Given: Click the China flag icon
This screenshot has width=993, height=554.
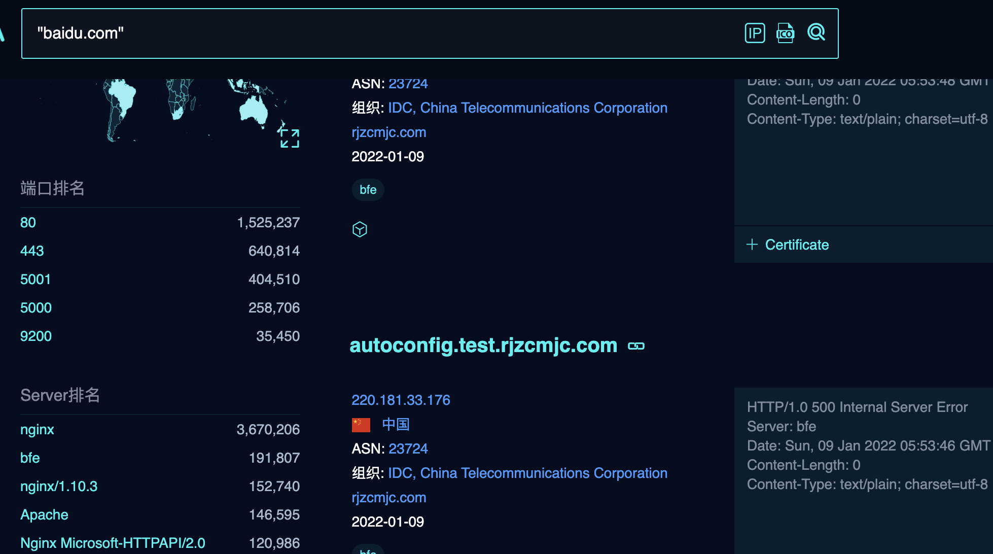Looking at the screenshot, I should [361, 425].
